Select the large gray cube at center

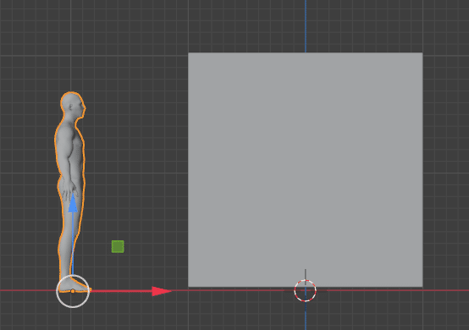pyautogui.click(x=305, y=170)
